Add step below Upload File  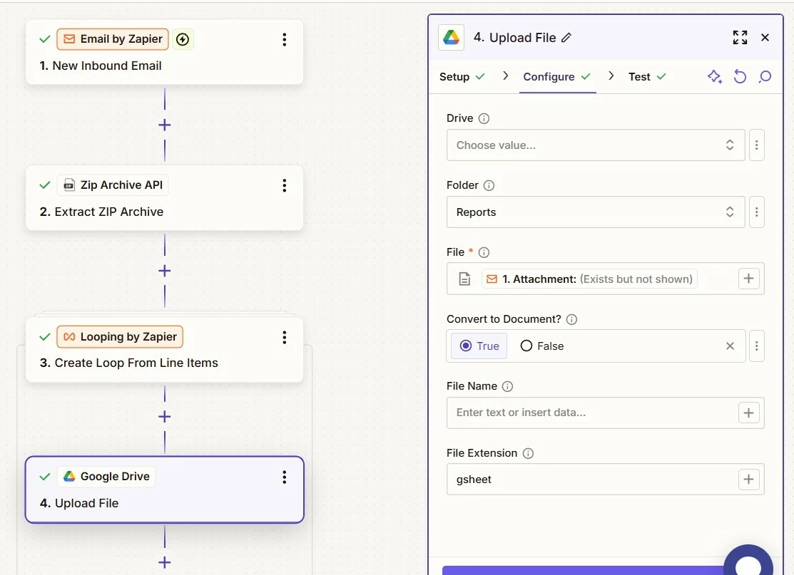[165, 562]
